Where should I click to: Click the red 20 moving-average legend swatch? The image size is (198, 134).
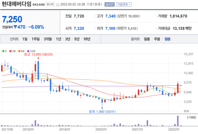click(11, 51)
